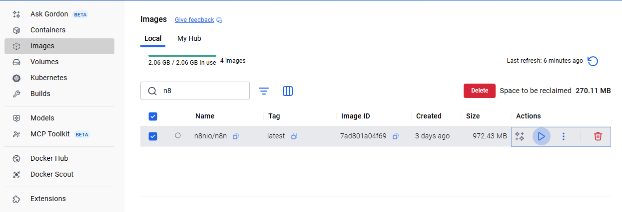Screen dimensions: 622x212
Task: Uncheck the n8nio/n8n row checkbox
Action: coord(153,136)
